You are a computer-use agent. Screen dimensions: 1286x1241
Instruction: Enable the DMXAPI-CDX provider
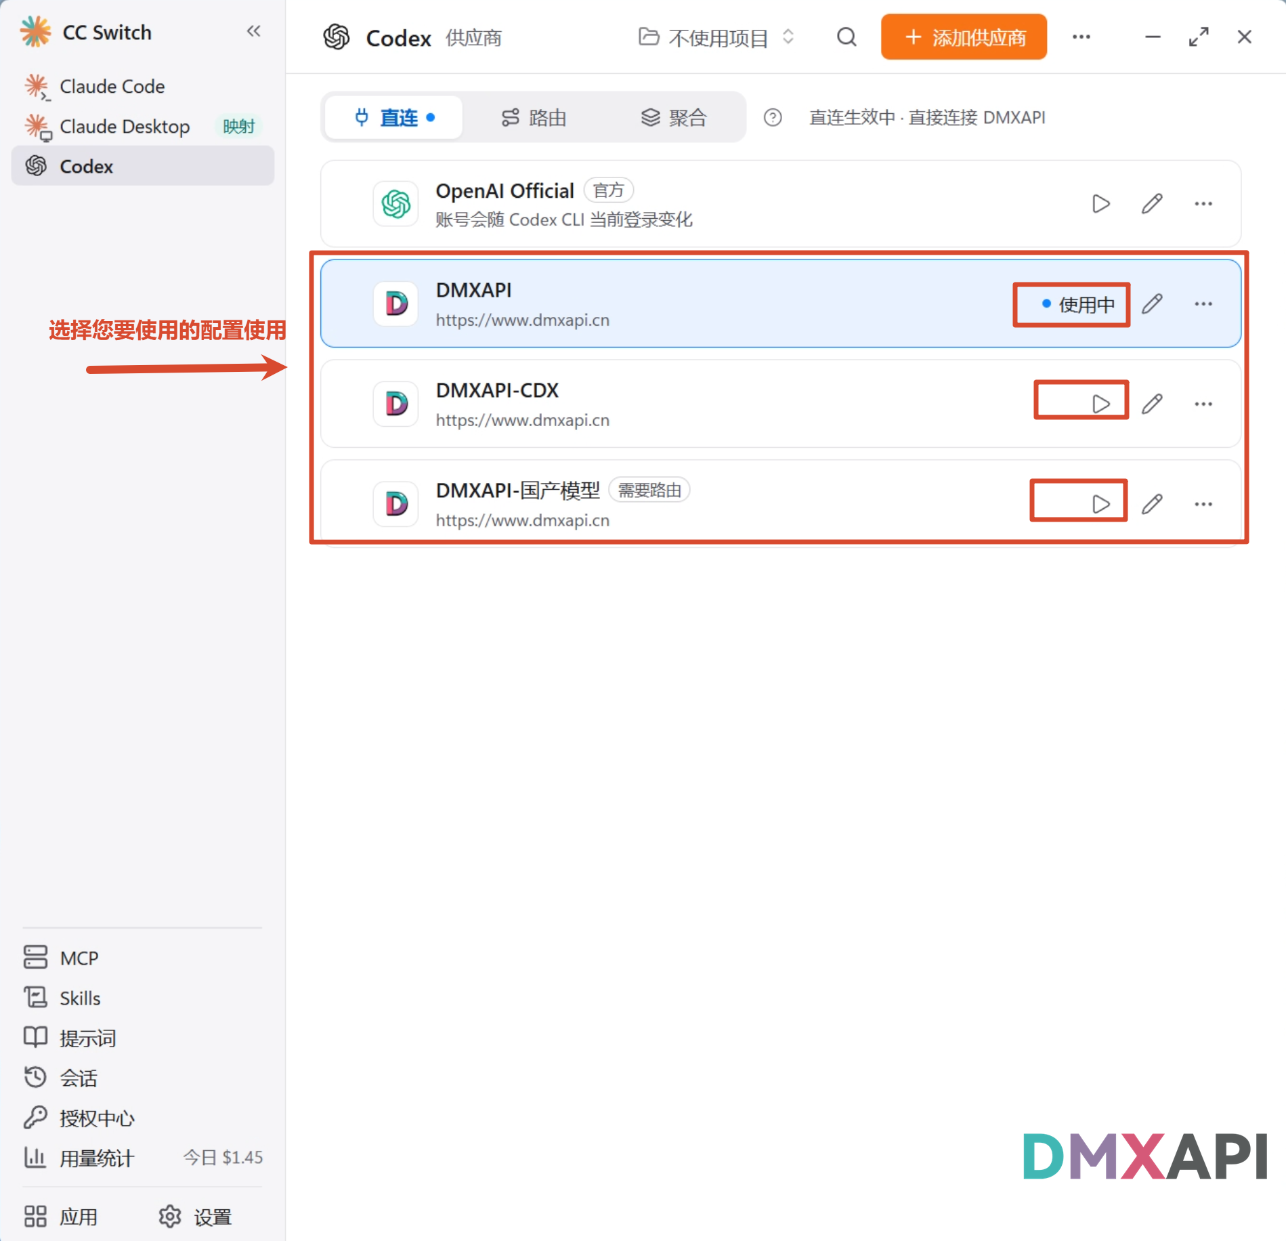(x=1101, y=404)
